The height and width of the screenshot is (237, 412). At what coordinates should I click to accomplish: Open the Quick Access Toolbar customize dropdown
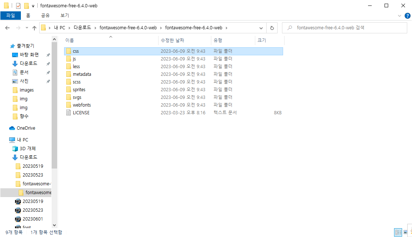[33, 6]
